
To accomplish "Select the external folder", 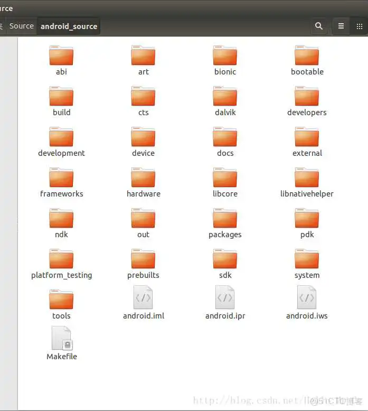I will [x=307, y=137].
